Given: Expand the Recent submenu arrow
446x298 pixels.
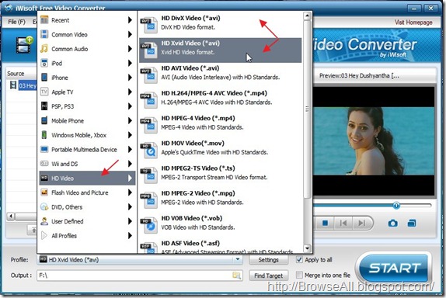Looking at the screenshot, I should click(x=130, y=20).
